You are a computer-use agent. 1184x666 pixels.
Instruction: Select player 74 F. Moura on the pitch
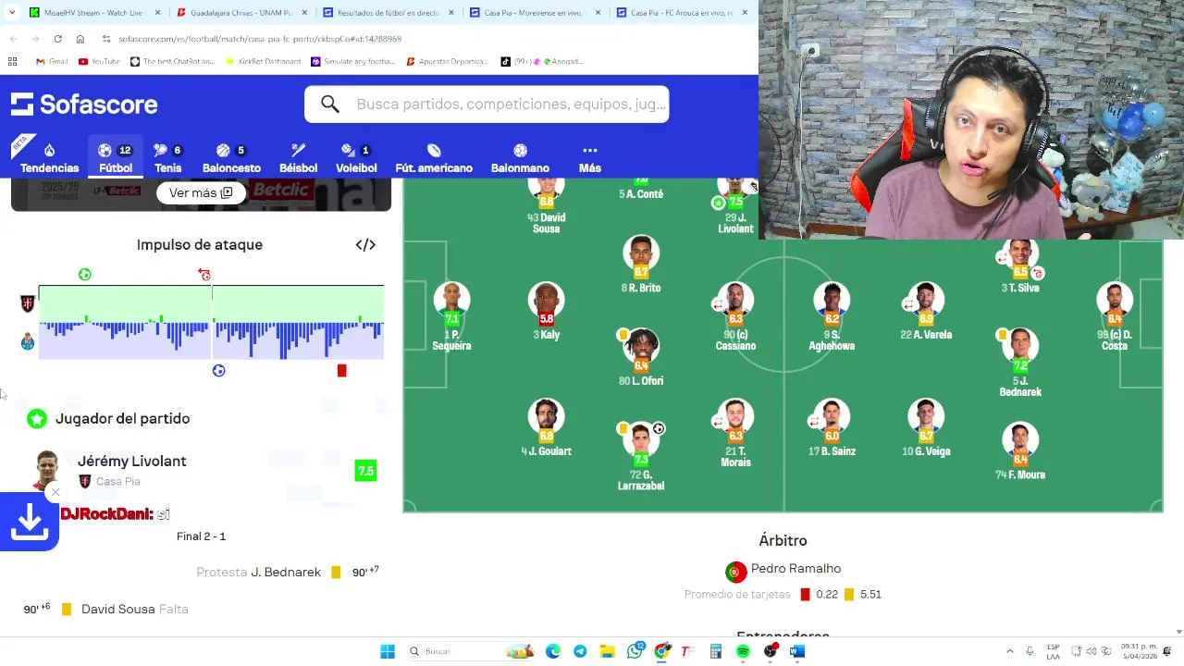1020,450
